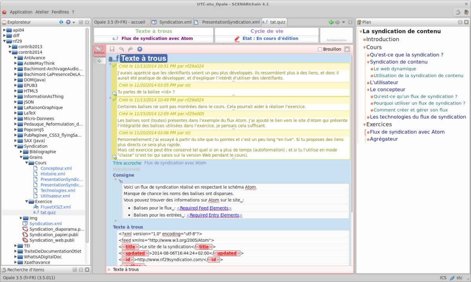Click the checkmark on the 10:49 PM comment

pos(114,99)
